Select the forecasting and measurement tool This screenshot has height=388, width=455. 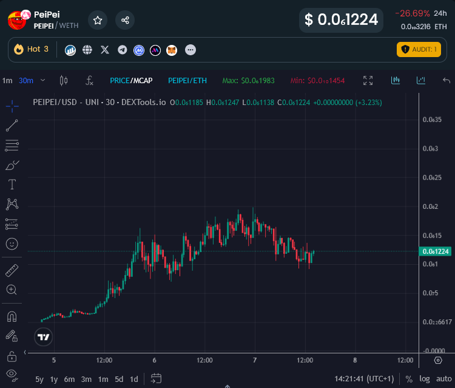point(12,224)
